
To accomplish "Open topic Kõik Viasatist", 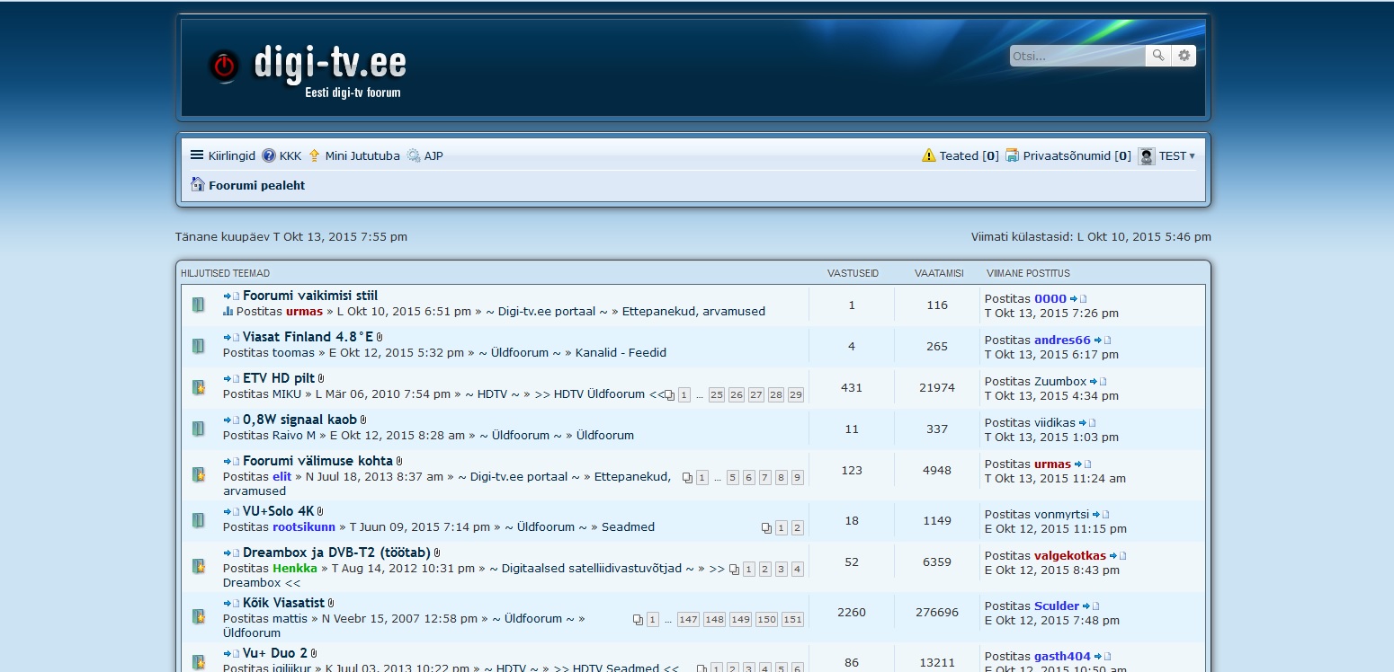I will tap(283, 603).
